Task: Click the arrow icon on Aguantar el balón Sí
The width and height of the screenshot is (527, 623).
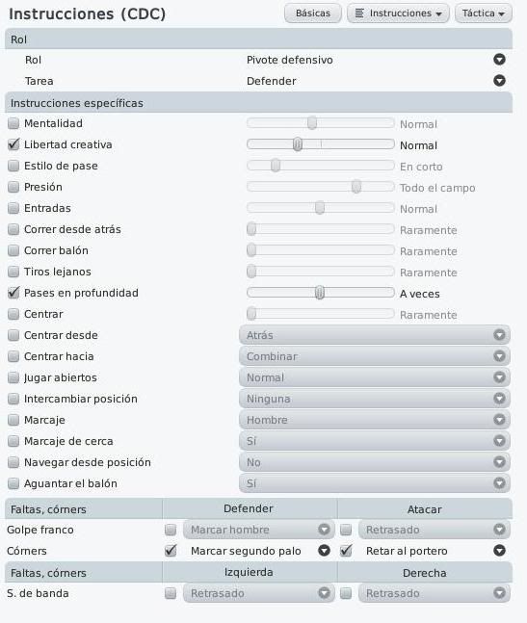Action: [x=499, y=483]
